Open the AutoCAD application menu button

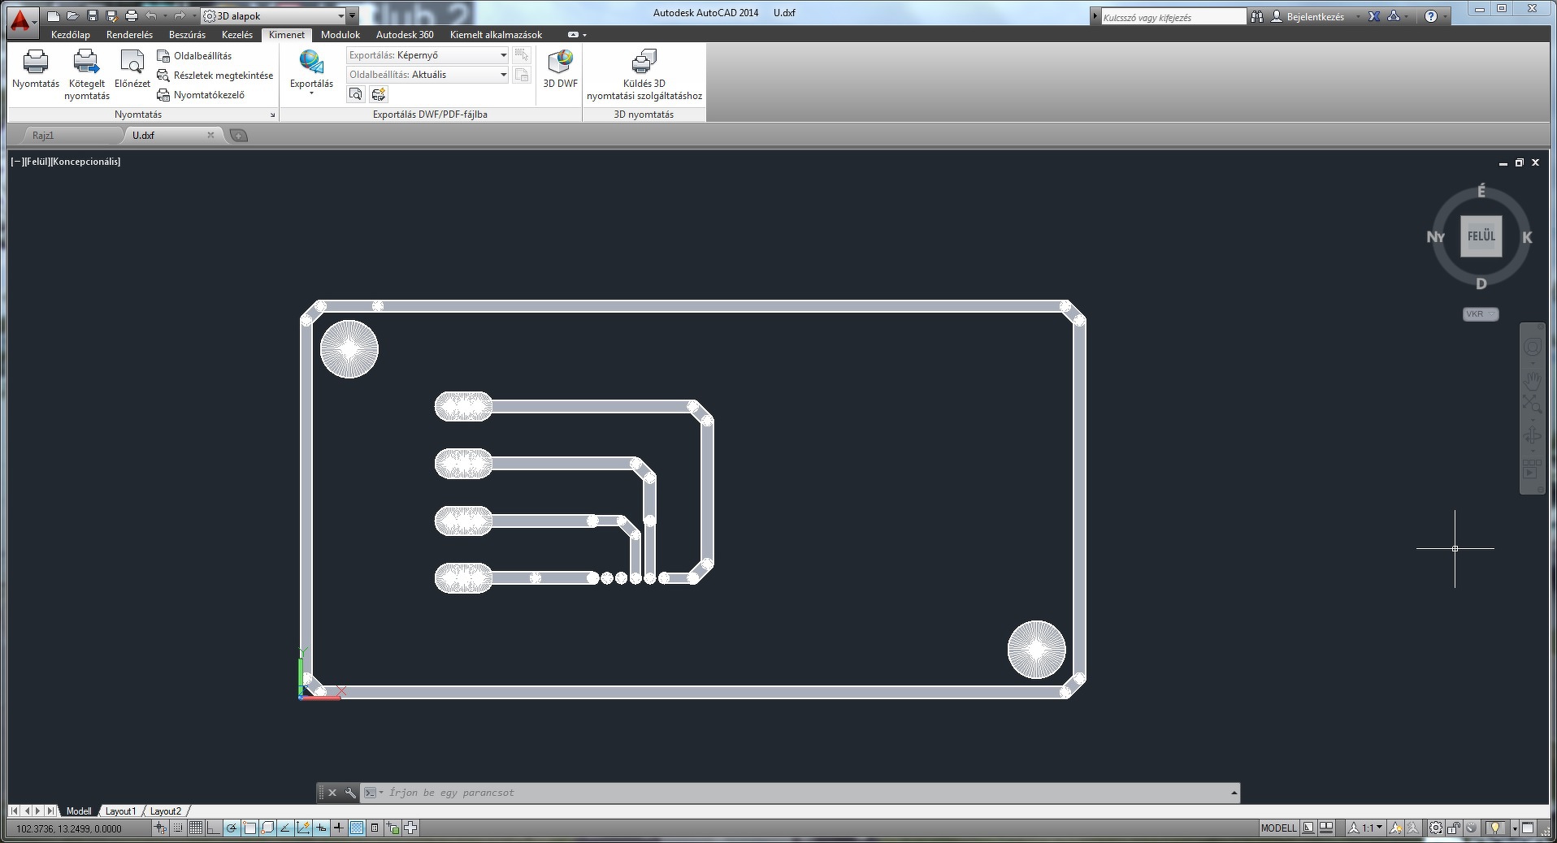(x=22, y=21)
